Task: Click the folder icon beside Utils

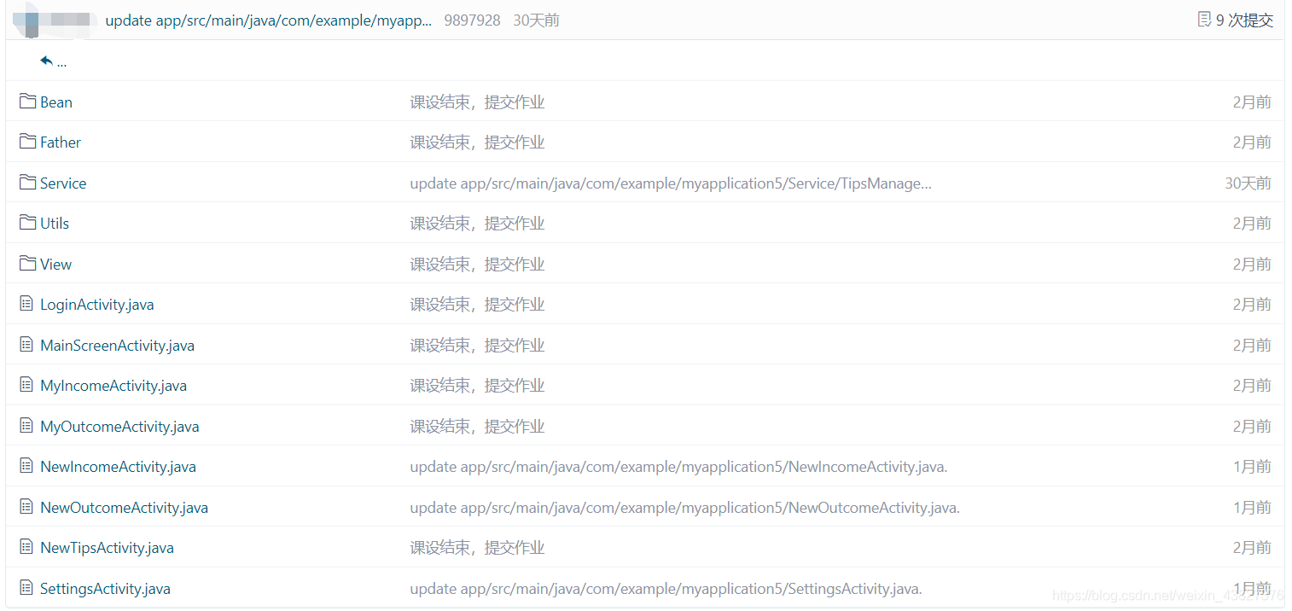Action: click(x=27, y=223)
